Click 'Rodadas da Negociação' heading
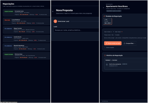Screen dimensions: 148x103 pyautogui.click(x=114, y=16)
